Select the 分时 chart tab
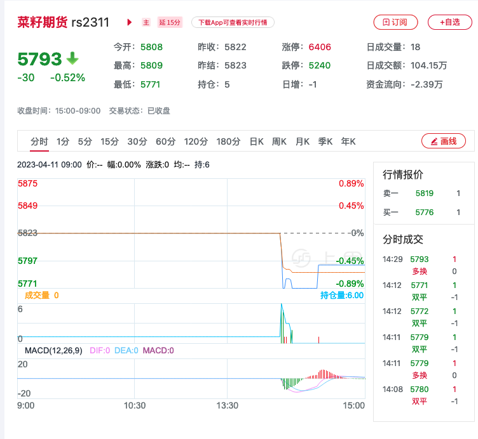 coord(39,141)
